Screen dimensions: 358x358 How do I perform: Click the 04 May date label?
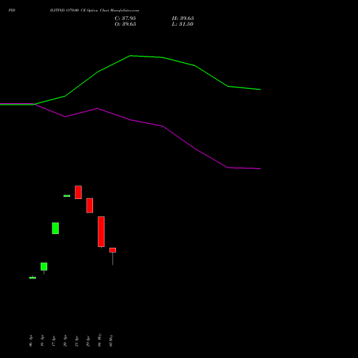(100, 340)
